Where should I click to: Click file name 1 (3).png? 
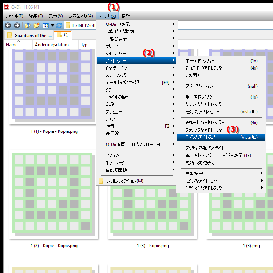[251, 246]
